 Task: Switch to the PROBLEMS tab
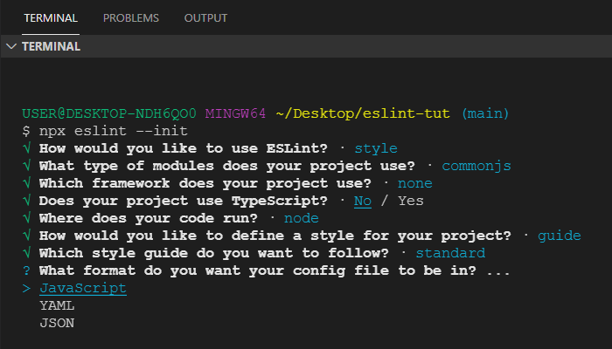point(131,17)
